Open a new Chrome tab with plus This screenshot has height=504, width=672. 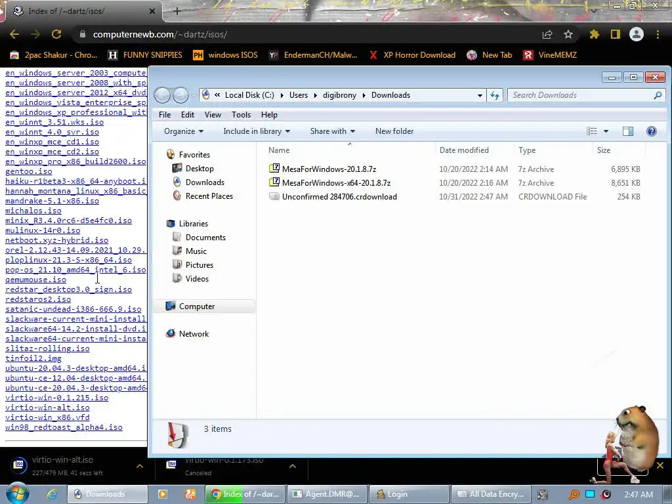pyautogui.click(x=177, y=11)
